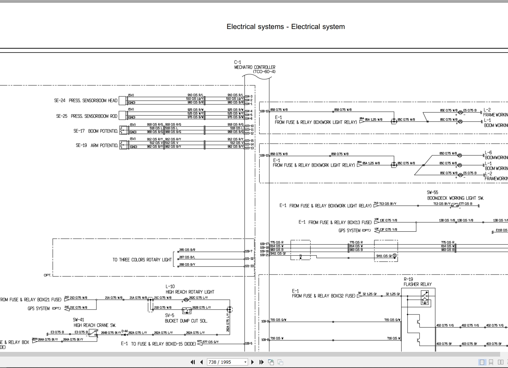The image size is (508, 368).
Task: Click the next view navigation icon
Action: 280,362
